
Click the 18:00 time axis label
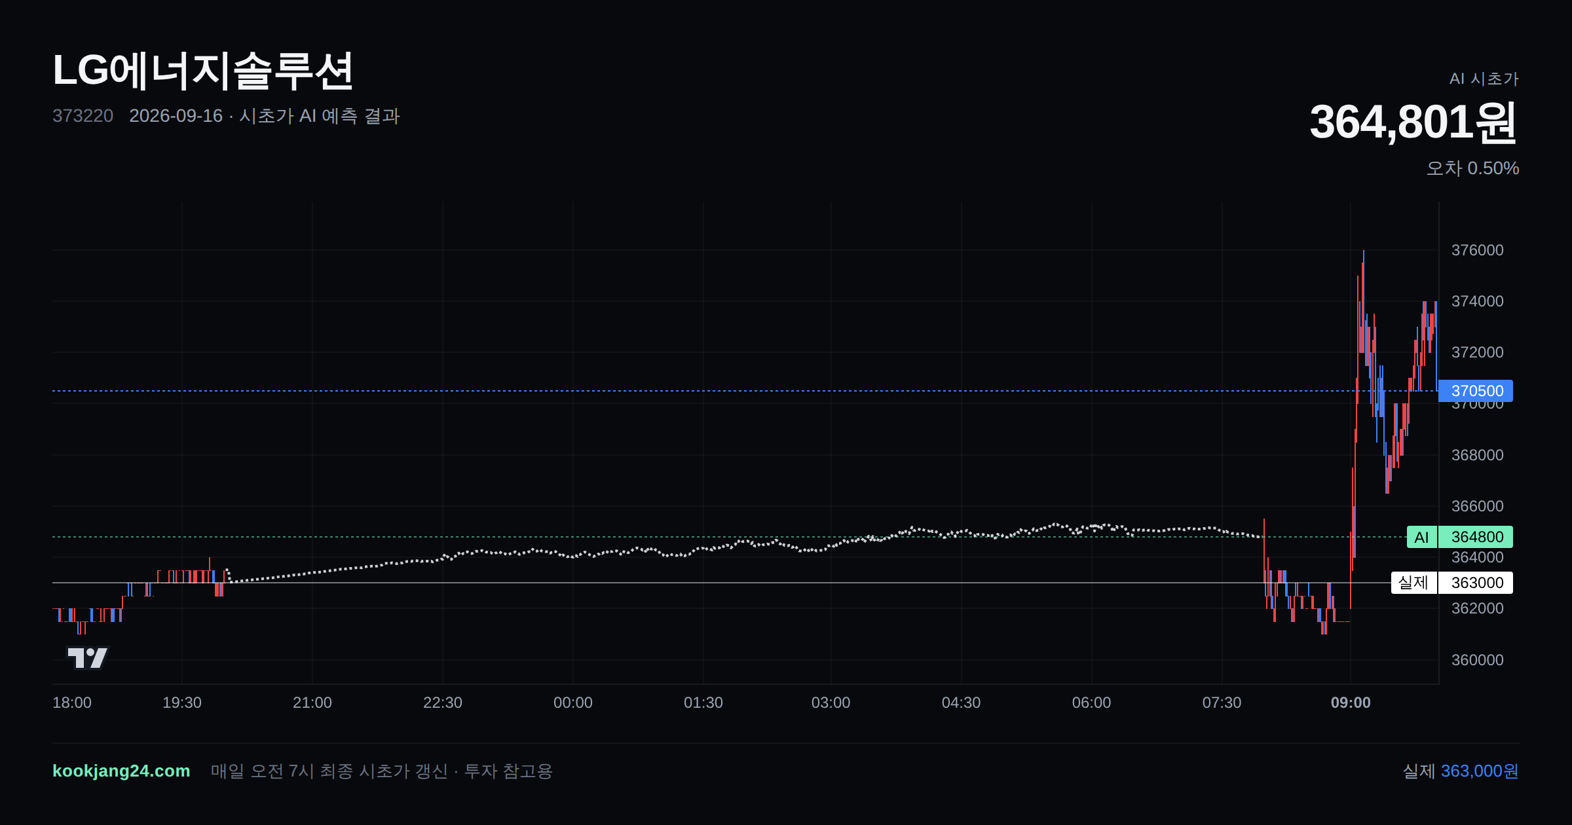click(72, 703)
